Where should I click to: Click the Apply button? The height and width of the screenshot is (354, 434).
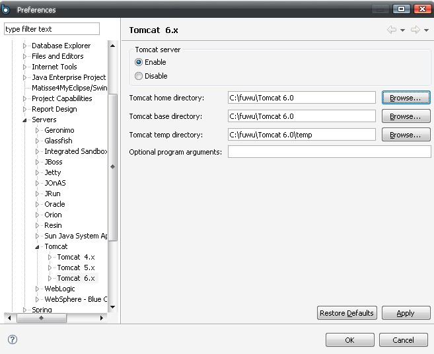point(406,313)
